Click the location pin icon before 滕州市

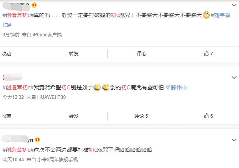(x=168, y=87)
